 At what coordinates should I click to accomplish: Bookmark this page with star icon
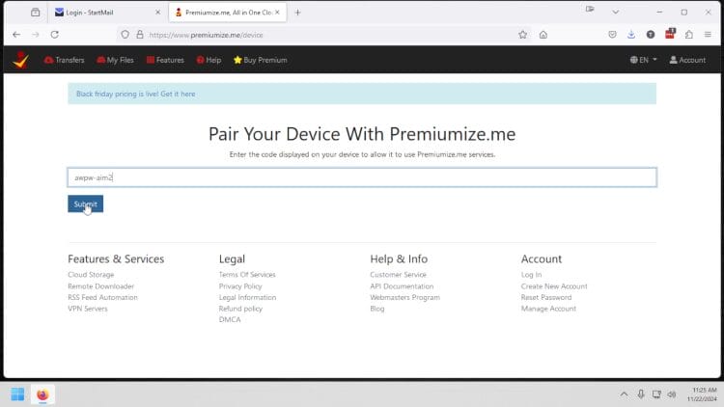(x=522, y=35)
